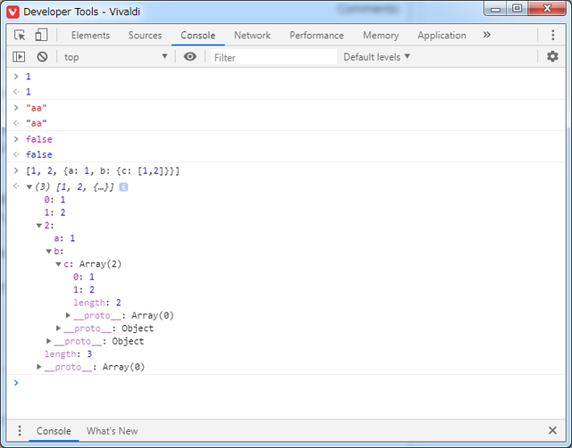
Task: Click the returned "aa" string output
Action: (36, 123)
